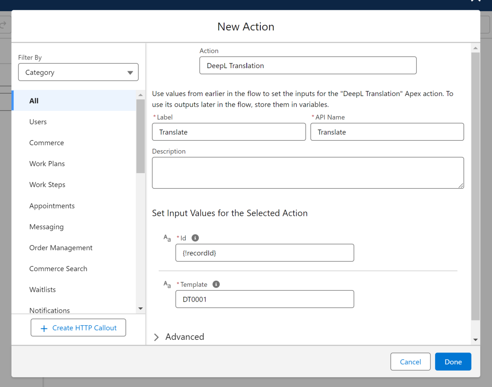Open the Filter By Category dropdown
Image resolution: width=492 pixels, height=387 pixels.
[78, 72]
